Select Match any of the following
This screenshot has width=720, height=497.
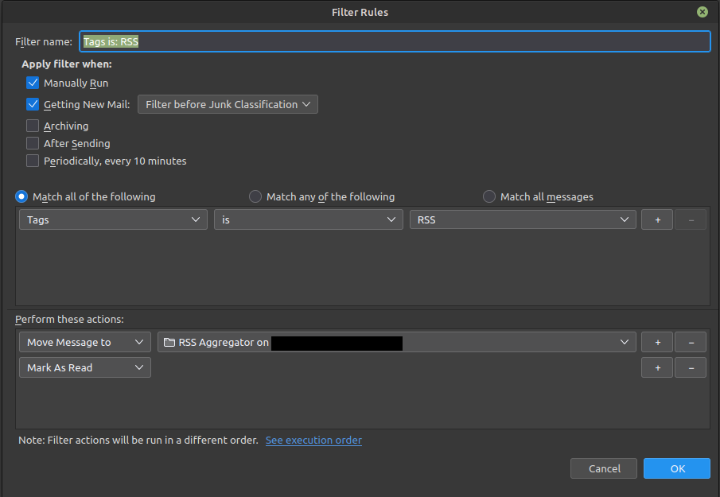tap(255, 196)
